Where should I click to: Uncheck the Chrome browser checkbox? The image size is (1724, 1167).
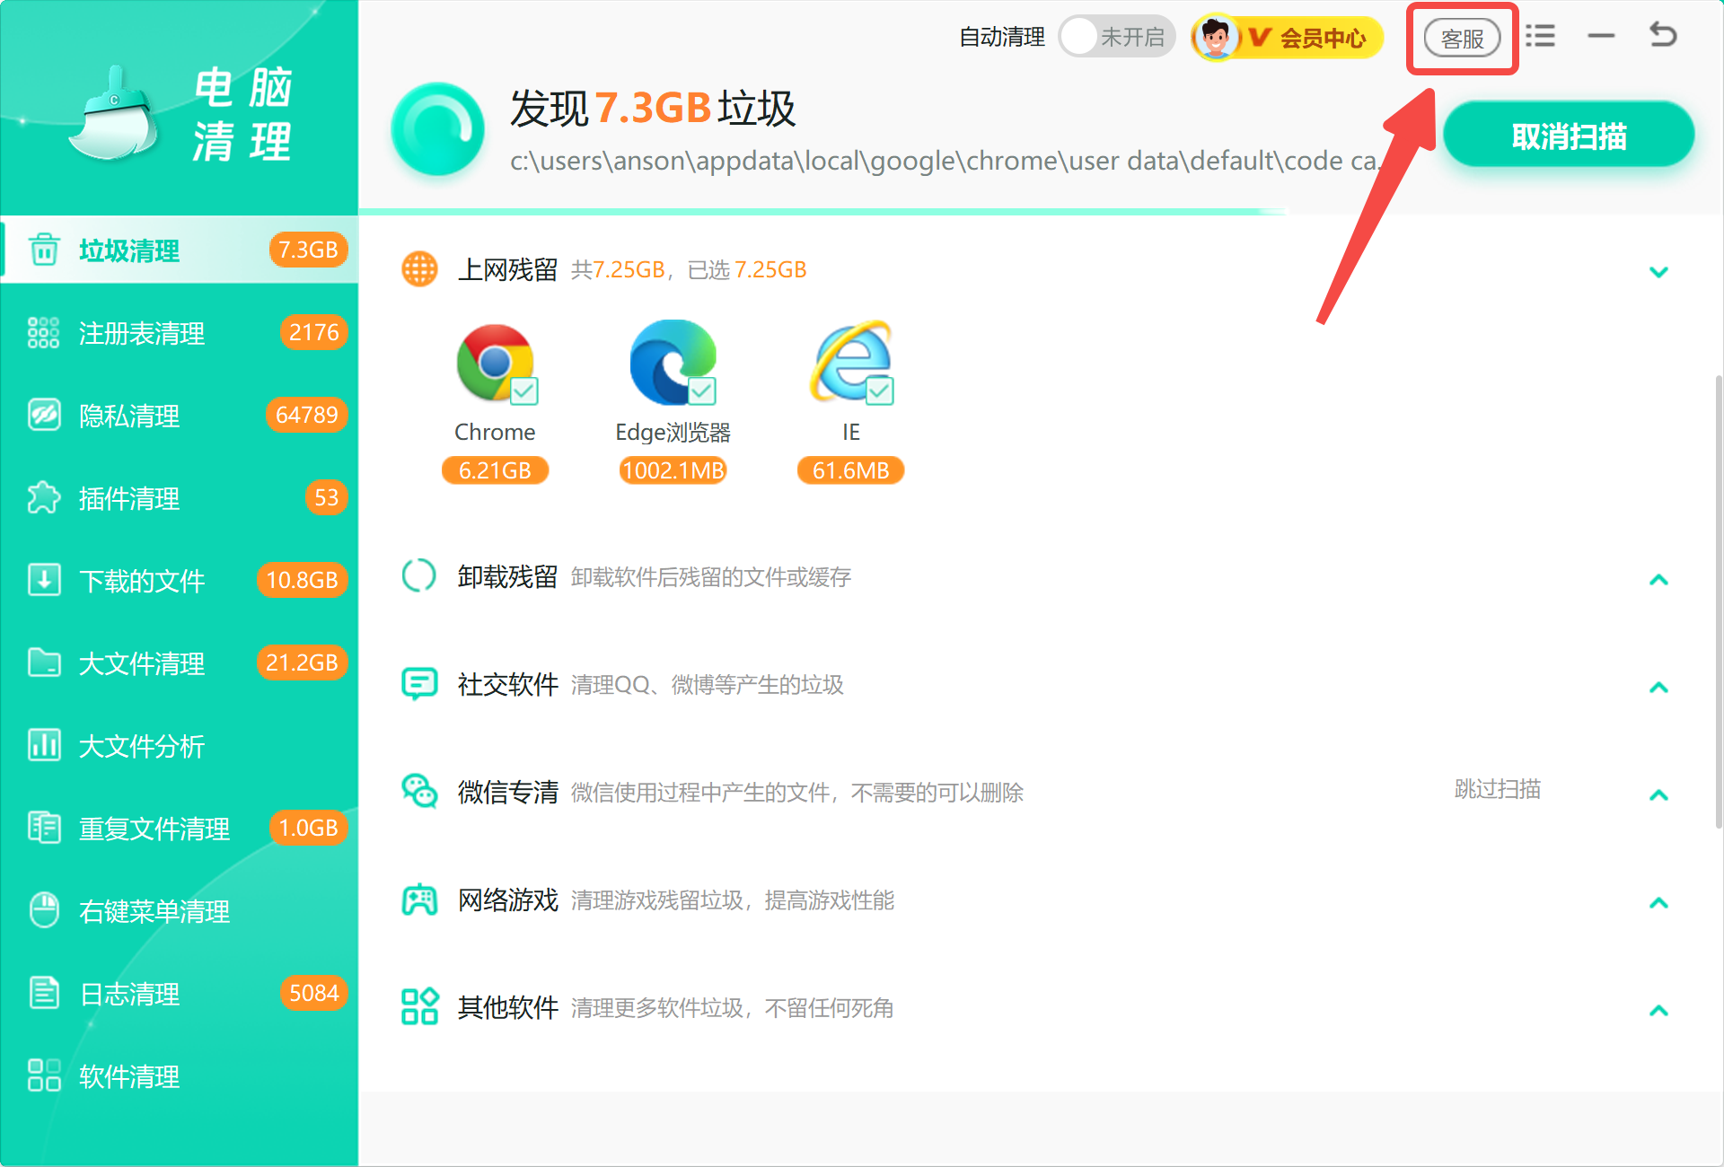(524, 391)
